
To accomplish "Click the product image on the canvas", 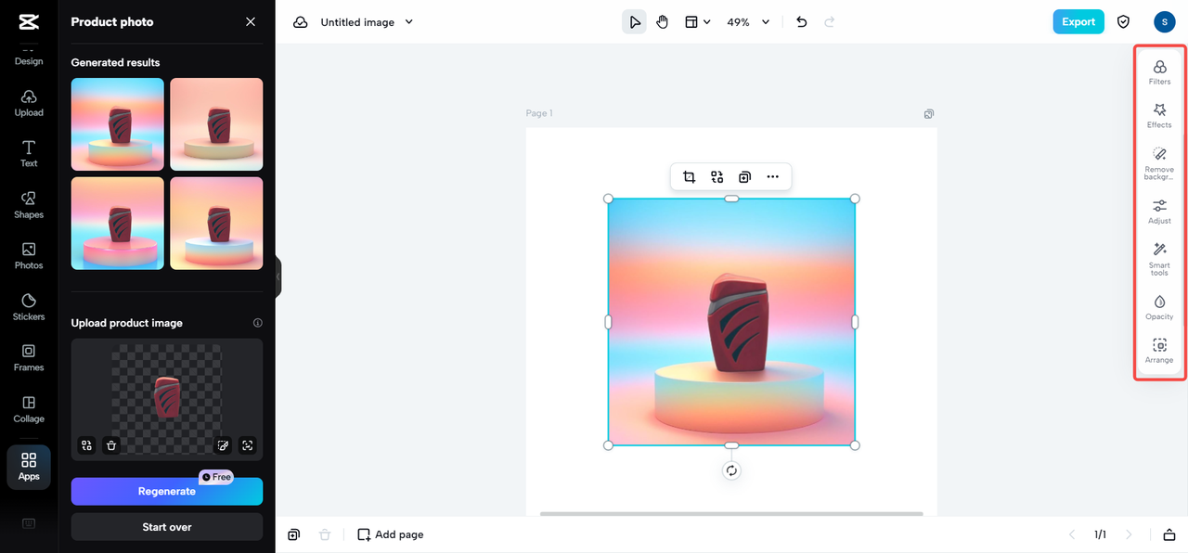I will (731, 322).
